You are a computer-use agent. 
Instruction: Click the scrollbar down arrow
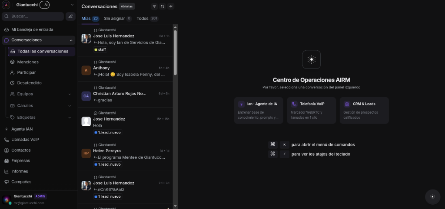(x=175, y=206)
